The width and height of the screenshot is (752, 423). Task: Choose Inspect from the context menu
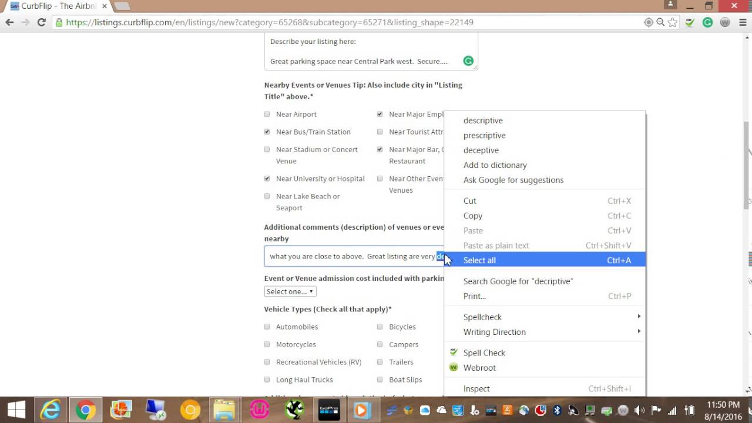click(545, 388)
